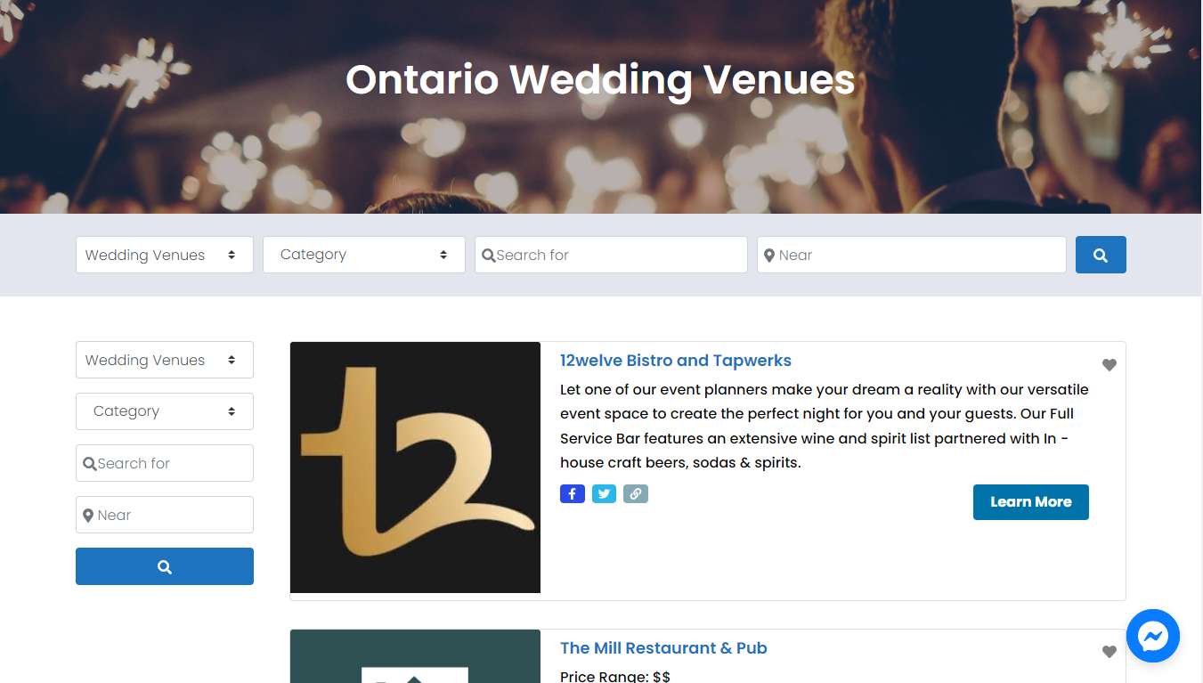Click the blue search icon in top bar
The image size is (1203, 683).
click(1101, 255)
